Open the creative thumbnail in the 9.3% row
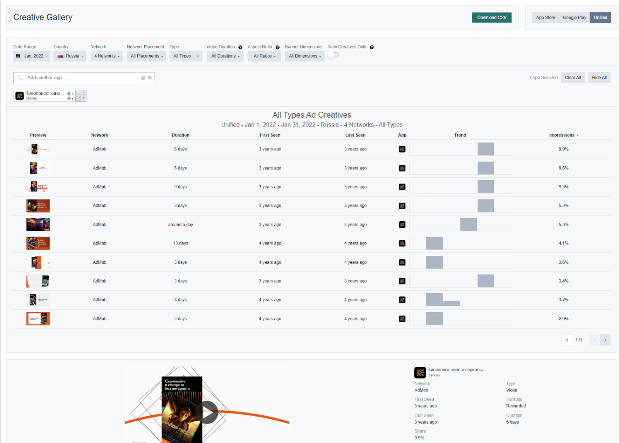This screenshot has height=443, width=619. [38, 187]
